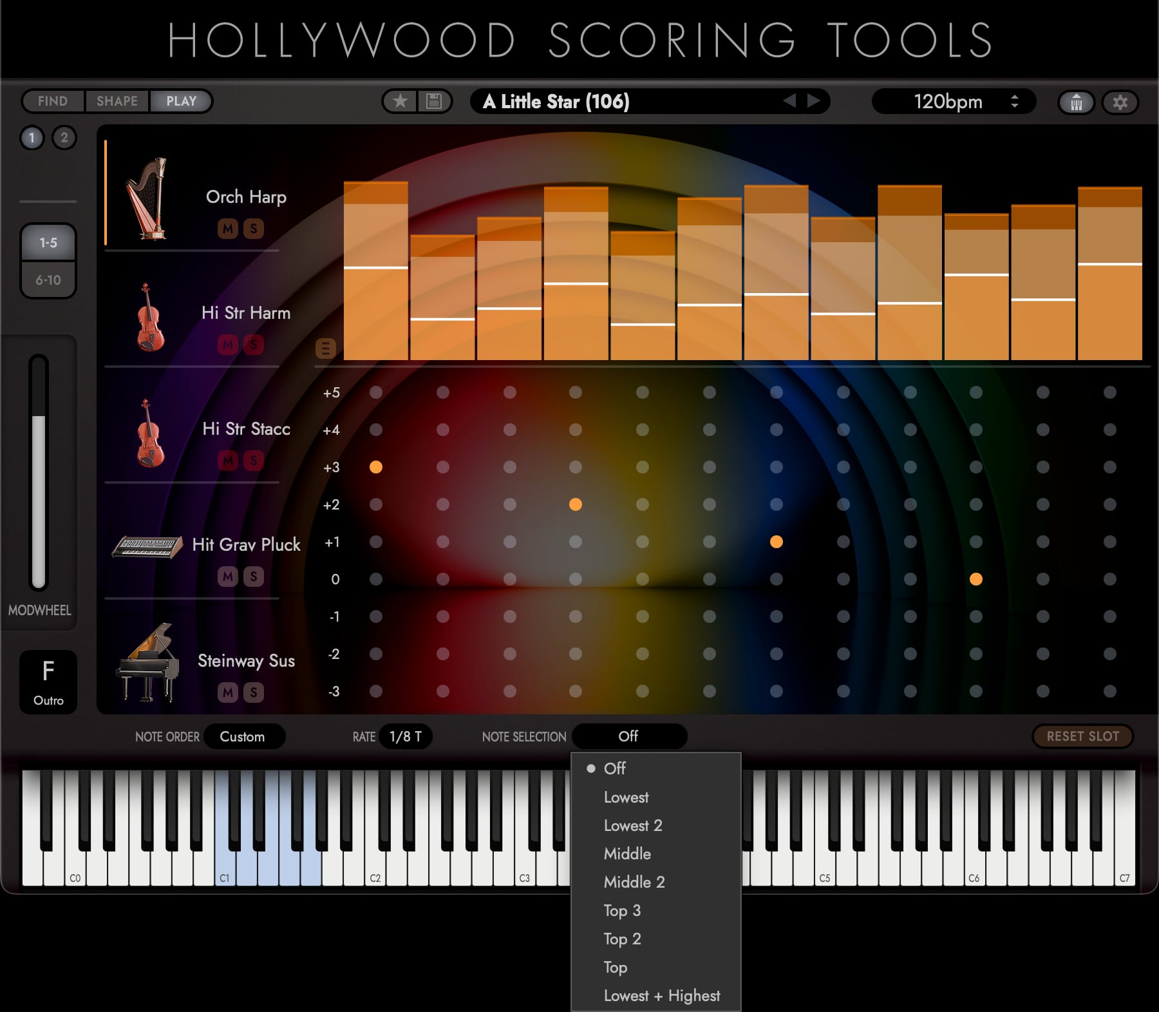This screenshot has width=1159, height=1012.
Task: Choose Top 3 from note selection menu
Action: 656,910
